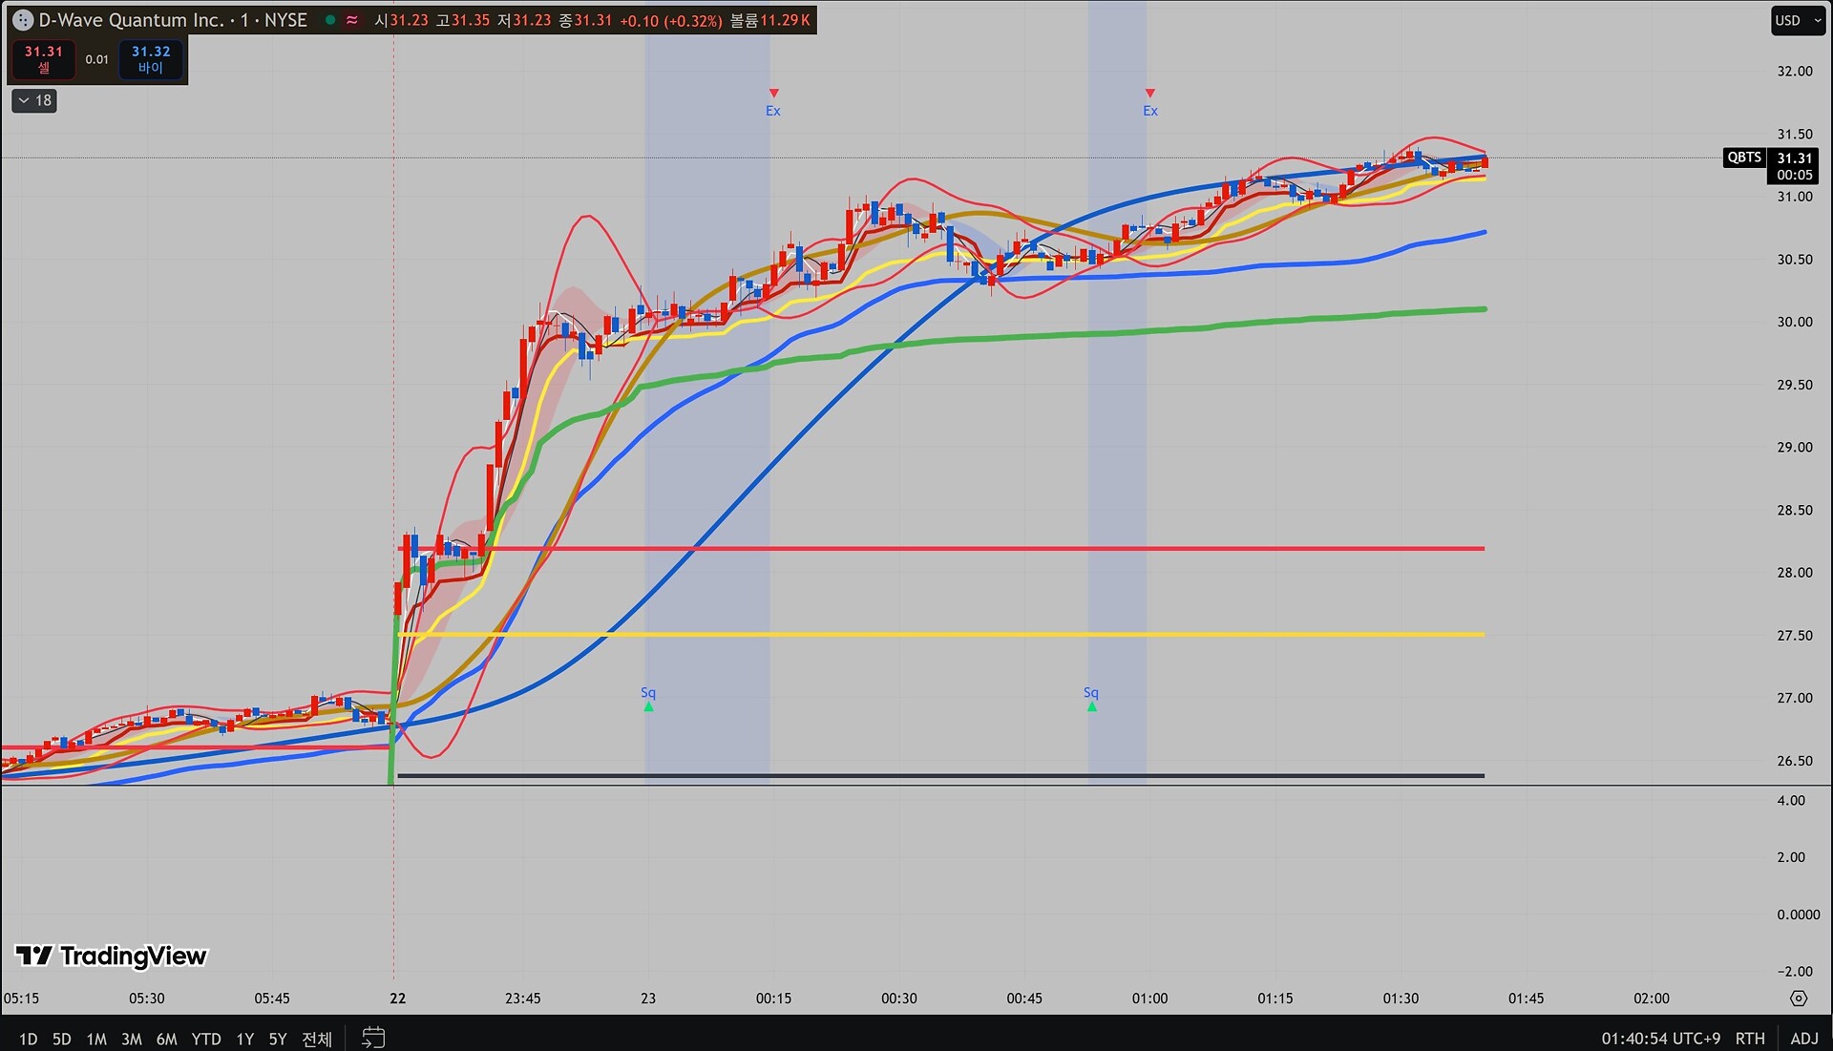Click the pink approximate-data indicator icon
Screen dimensions: 1833x1051
[x=352, y=20]
